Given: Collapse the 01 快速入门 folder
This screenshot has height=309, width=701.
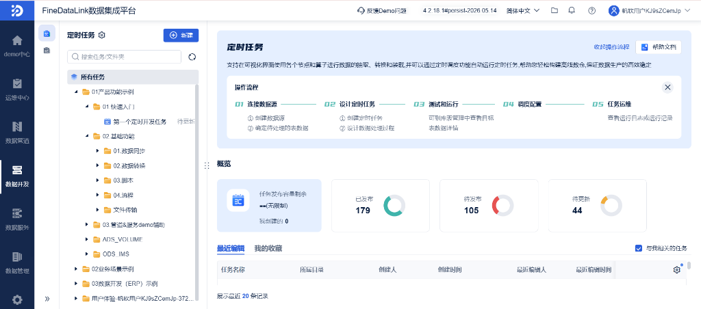Looking at the screenshot, I should click(x=87, y=107).
